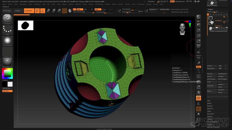The width and height of the screenshot is (232, 130).
Task: Click the Draw mode icon
Action: click(x=42, y=11)
